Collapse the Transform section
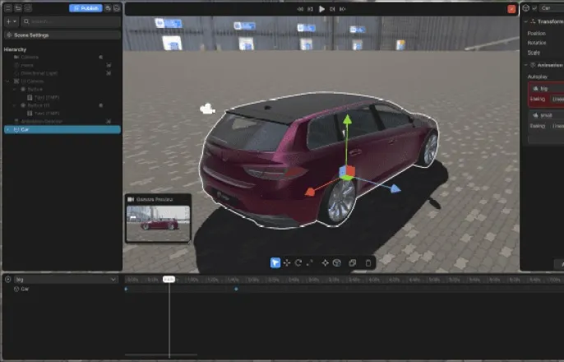This screenshot has width=564, height=362. click(526, 21)
